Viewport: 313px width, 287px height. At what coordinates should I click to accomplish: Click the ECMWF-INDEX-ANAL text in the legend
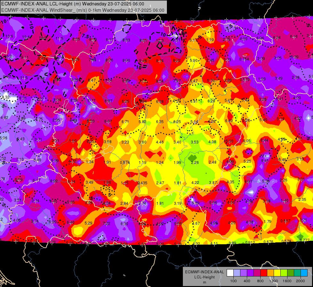pyautogui.click(x=204, y=272)
